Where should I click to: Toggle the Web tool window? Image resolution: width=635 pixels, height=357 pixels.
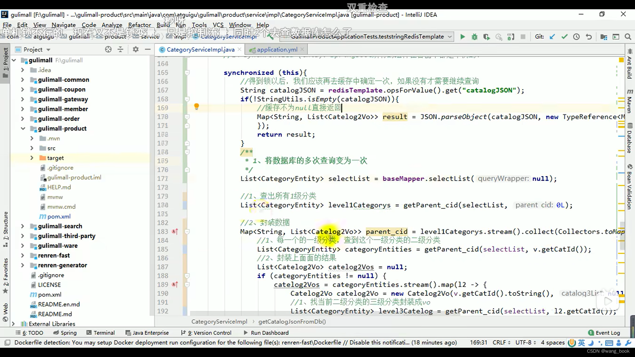(x=5, y=312)
